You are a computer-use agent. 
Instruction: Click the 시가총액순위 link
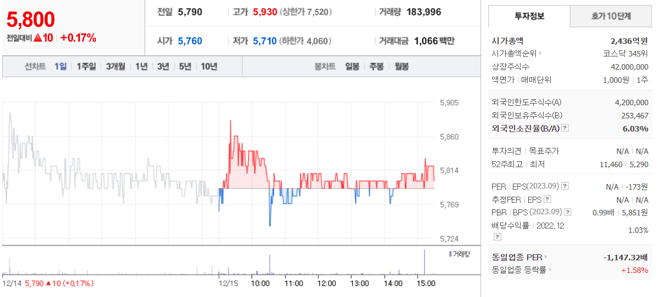513,54
